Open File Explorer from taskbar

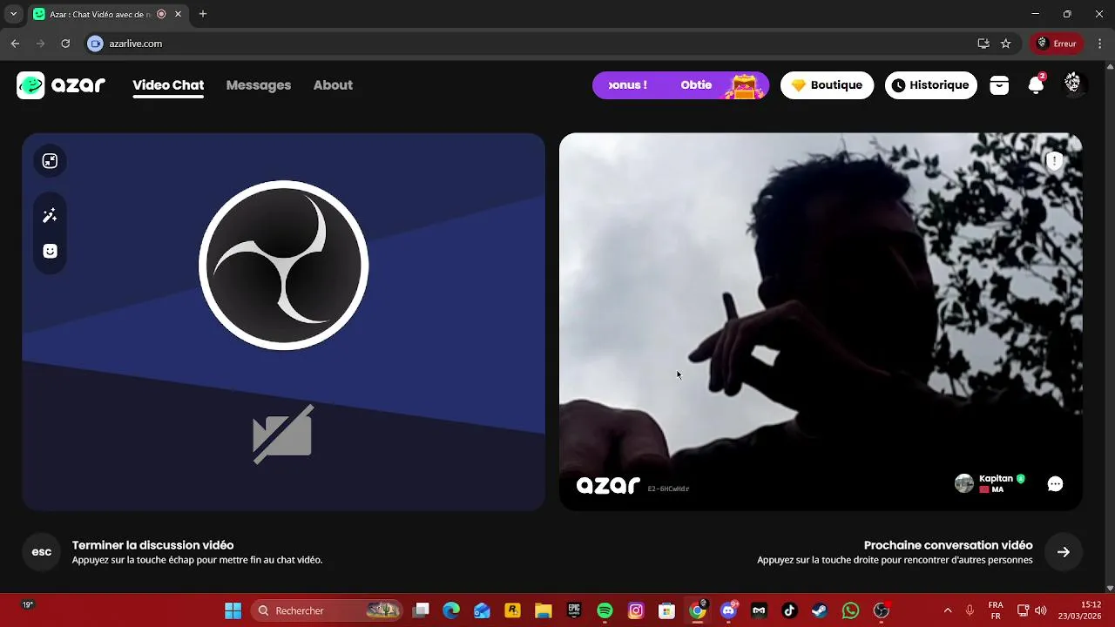(x=544, y=610)
